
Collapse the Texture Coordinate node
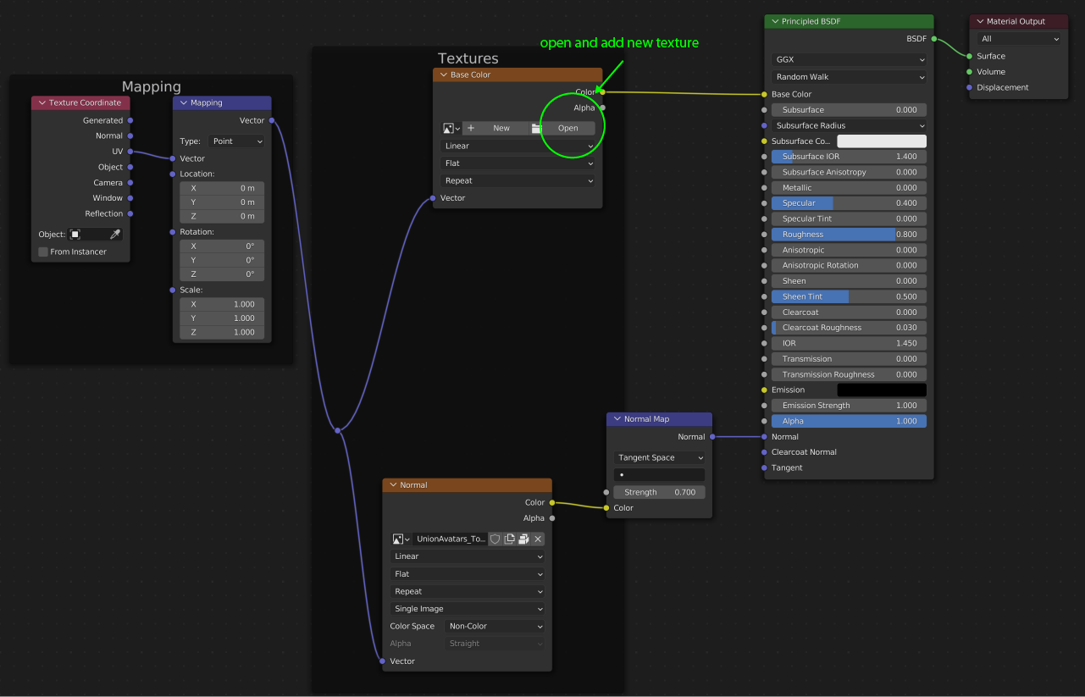[x=41, y=102]
